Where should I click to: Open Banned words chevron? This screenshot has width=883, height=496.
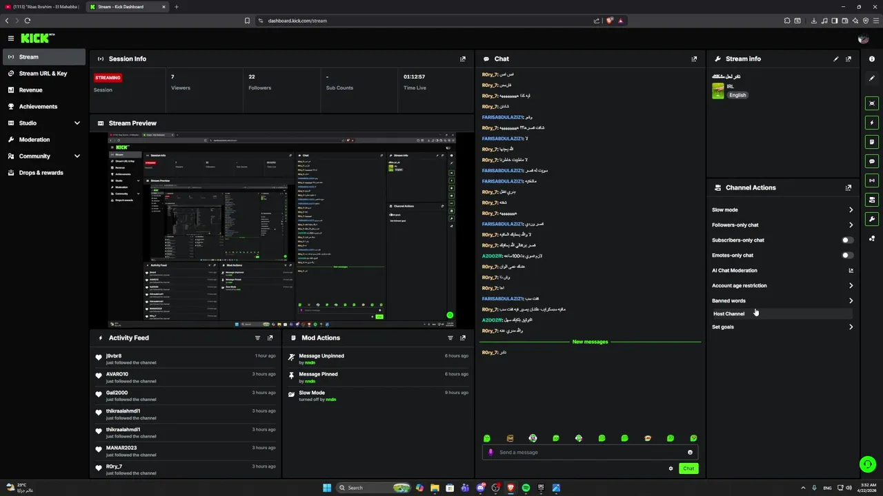(851, 301)
